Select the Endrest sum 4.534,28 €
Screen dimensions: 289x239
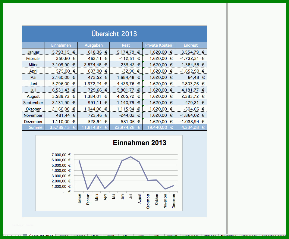click(191, 127)
